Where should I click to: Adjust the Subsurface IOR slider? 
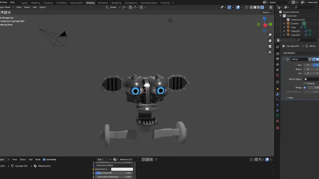pos(114,173)
